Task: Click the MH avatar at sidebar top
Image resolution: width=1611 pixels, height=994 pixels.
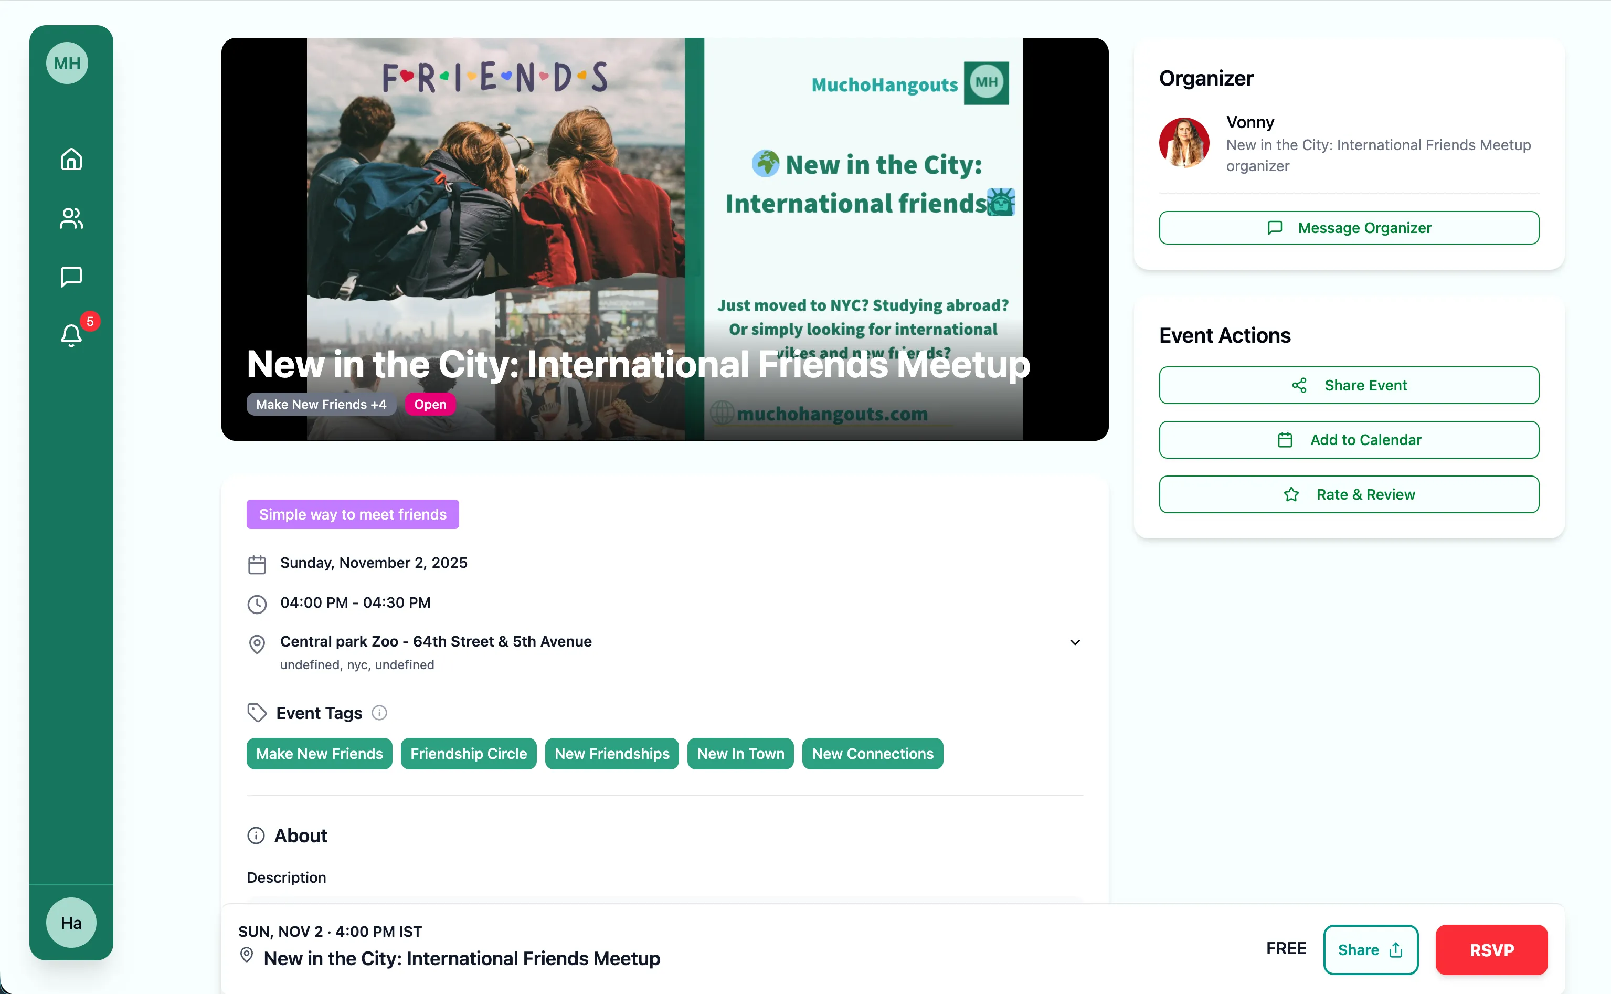Action: pyautogui.click(x=67, y=63)
